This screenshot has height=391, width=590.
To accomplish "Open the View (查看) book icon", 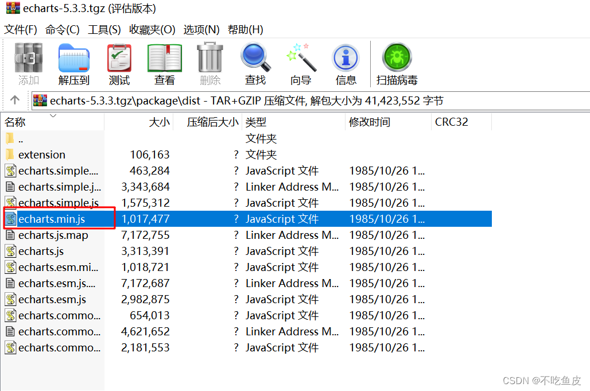I will click(165, 57).
